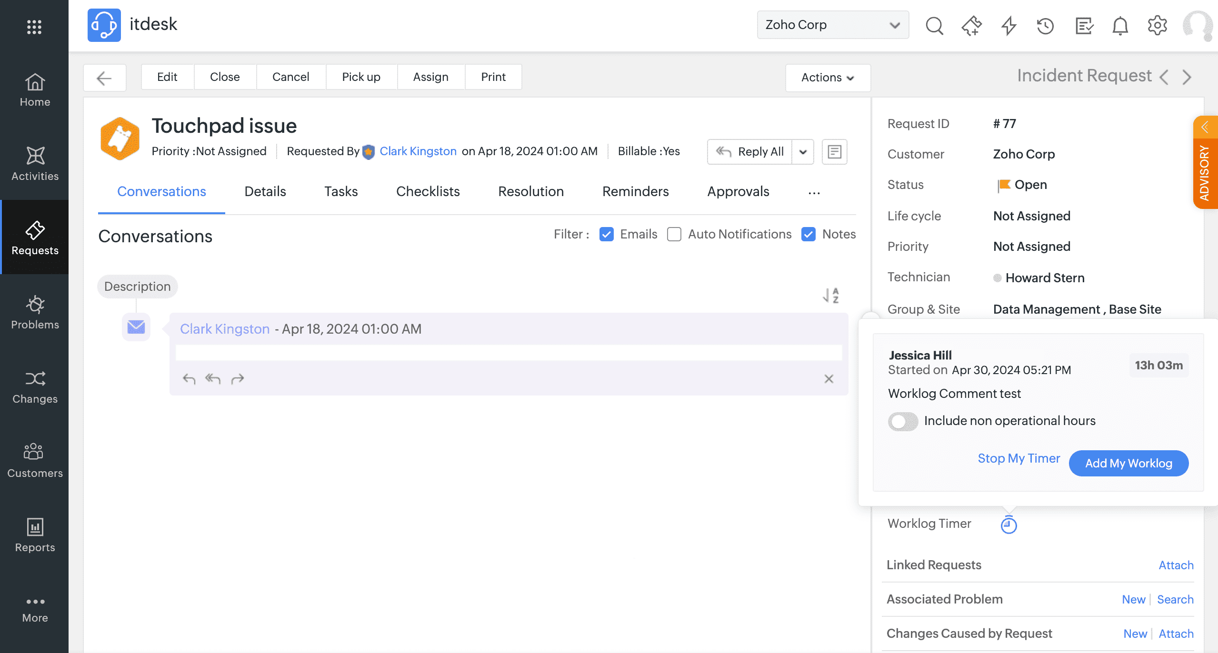Enable the Auto Notifications filter

(x=674, y=234)
